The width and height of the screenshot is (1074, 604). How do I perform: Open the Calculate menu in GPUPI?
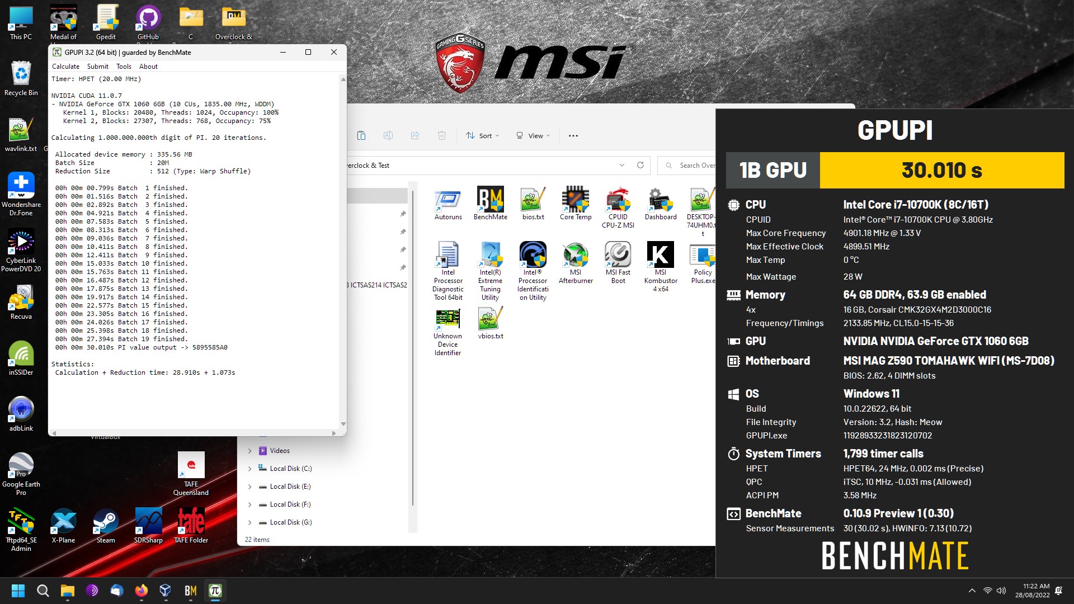pyautogui.click(x=65, y=66)
